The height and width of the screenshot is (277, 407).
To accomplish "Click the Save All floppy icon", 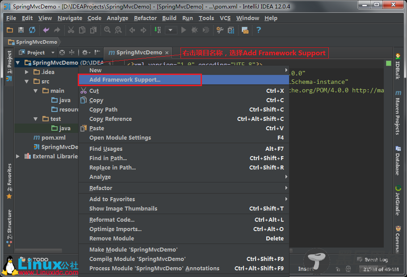I will click(21, 30).
